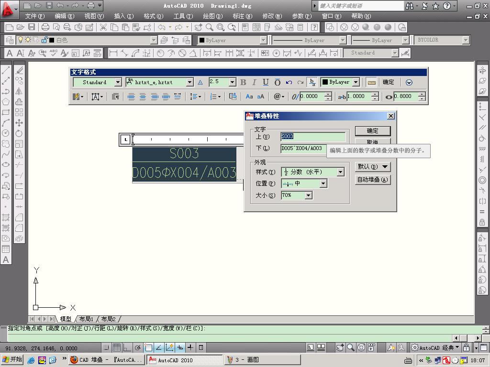Toggle Overline text formatting
Image resolution: width=490 pixels, height=367 pixels.
coord(277,82)
